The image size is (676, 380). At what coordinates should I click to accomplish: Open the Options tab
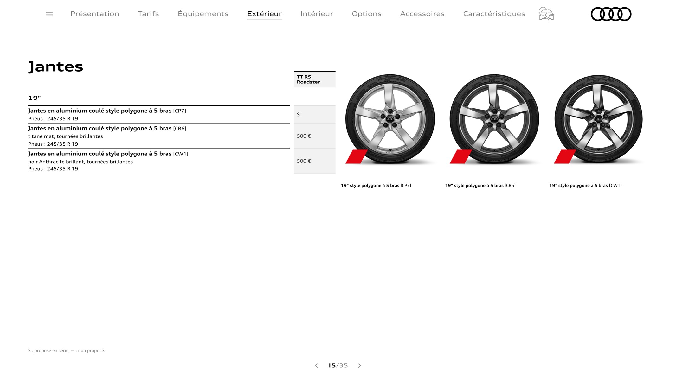[x=367, y=14]
